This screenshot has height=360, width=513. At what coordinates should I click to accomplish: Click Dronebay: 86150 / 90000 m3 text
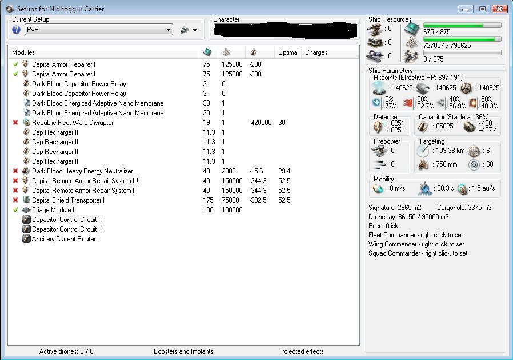click(x=408, y=217)
